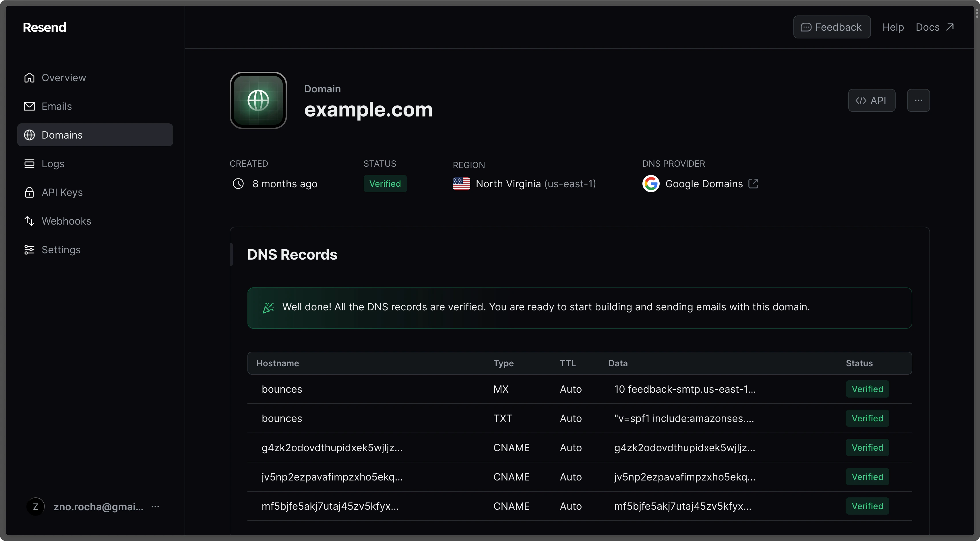Screen dimensions: 980x541
Task: Select the Webhooks arrow icon
Action: [29, 221]
